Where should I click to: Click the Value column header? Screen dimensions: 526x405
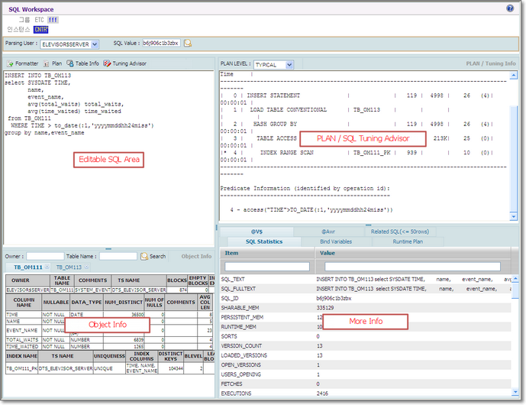tap(413, 253)
